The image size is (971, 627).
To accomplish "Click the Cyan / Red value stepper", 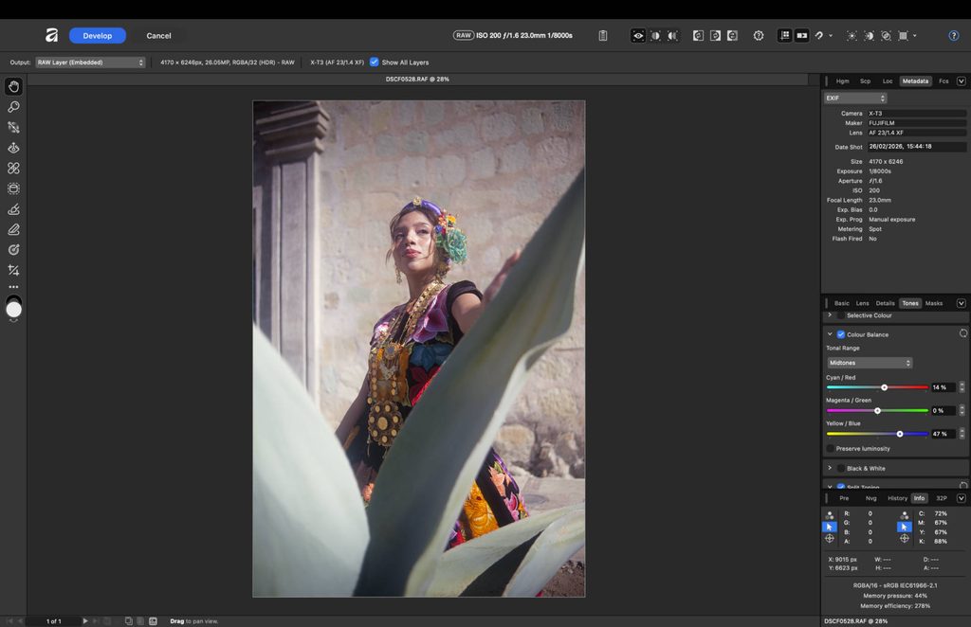I will click(x=962, y=387).
